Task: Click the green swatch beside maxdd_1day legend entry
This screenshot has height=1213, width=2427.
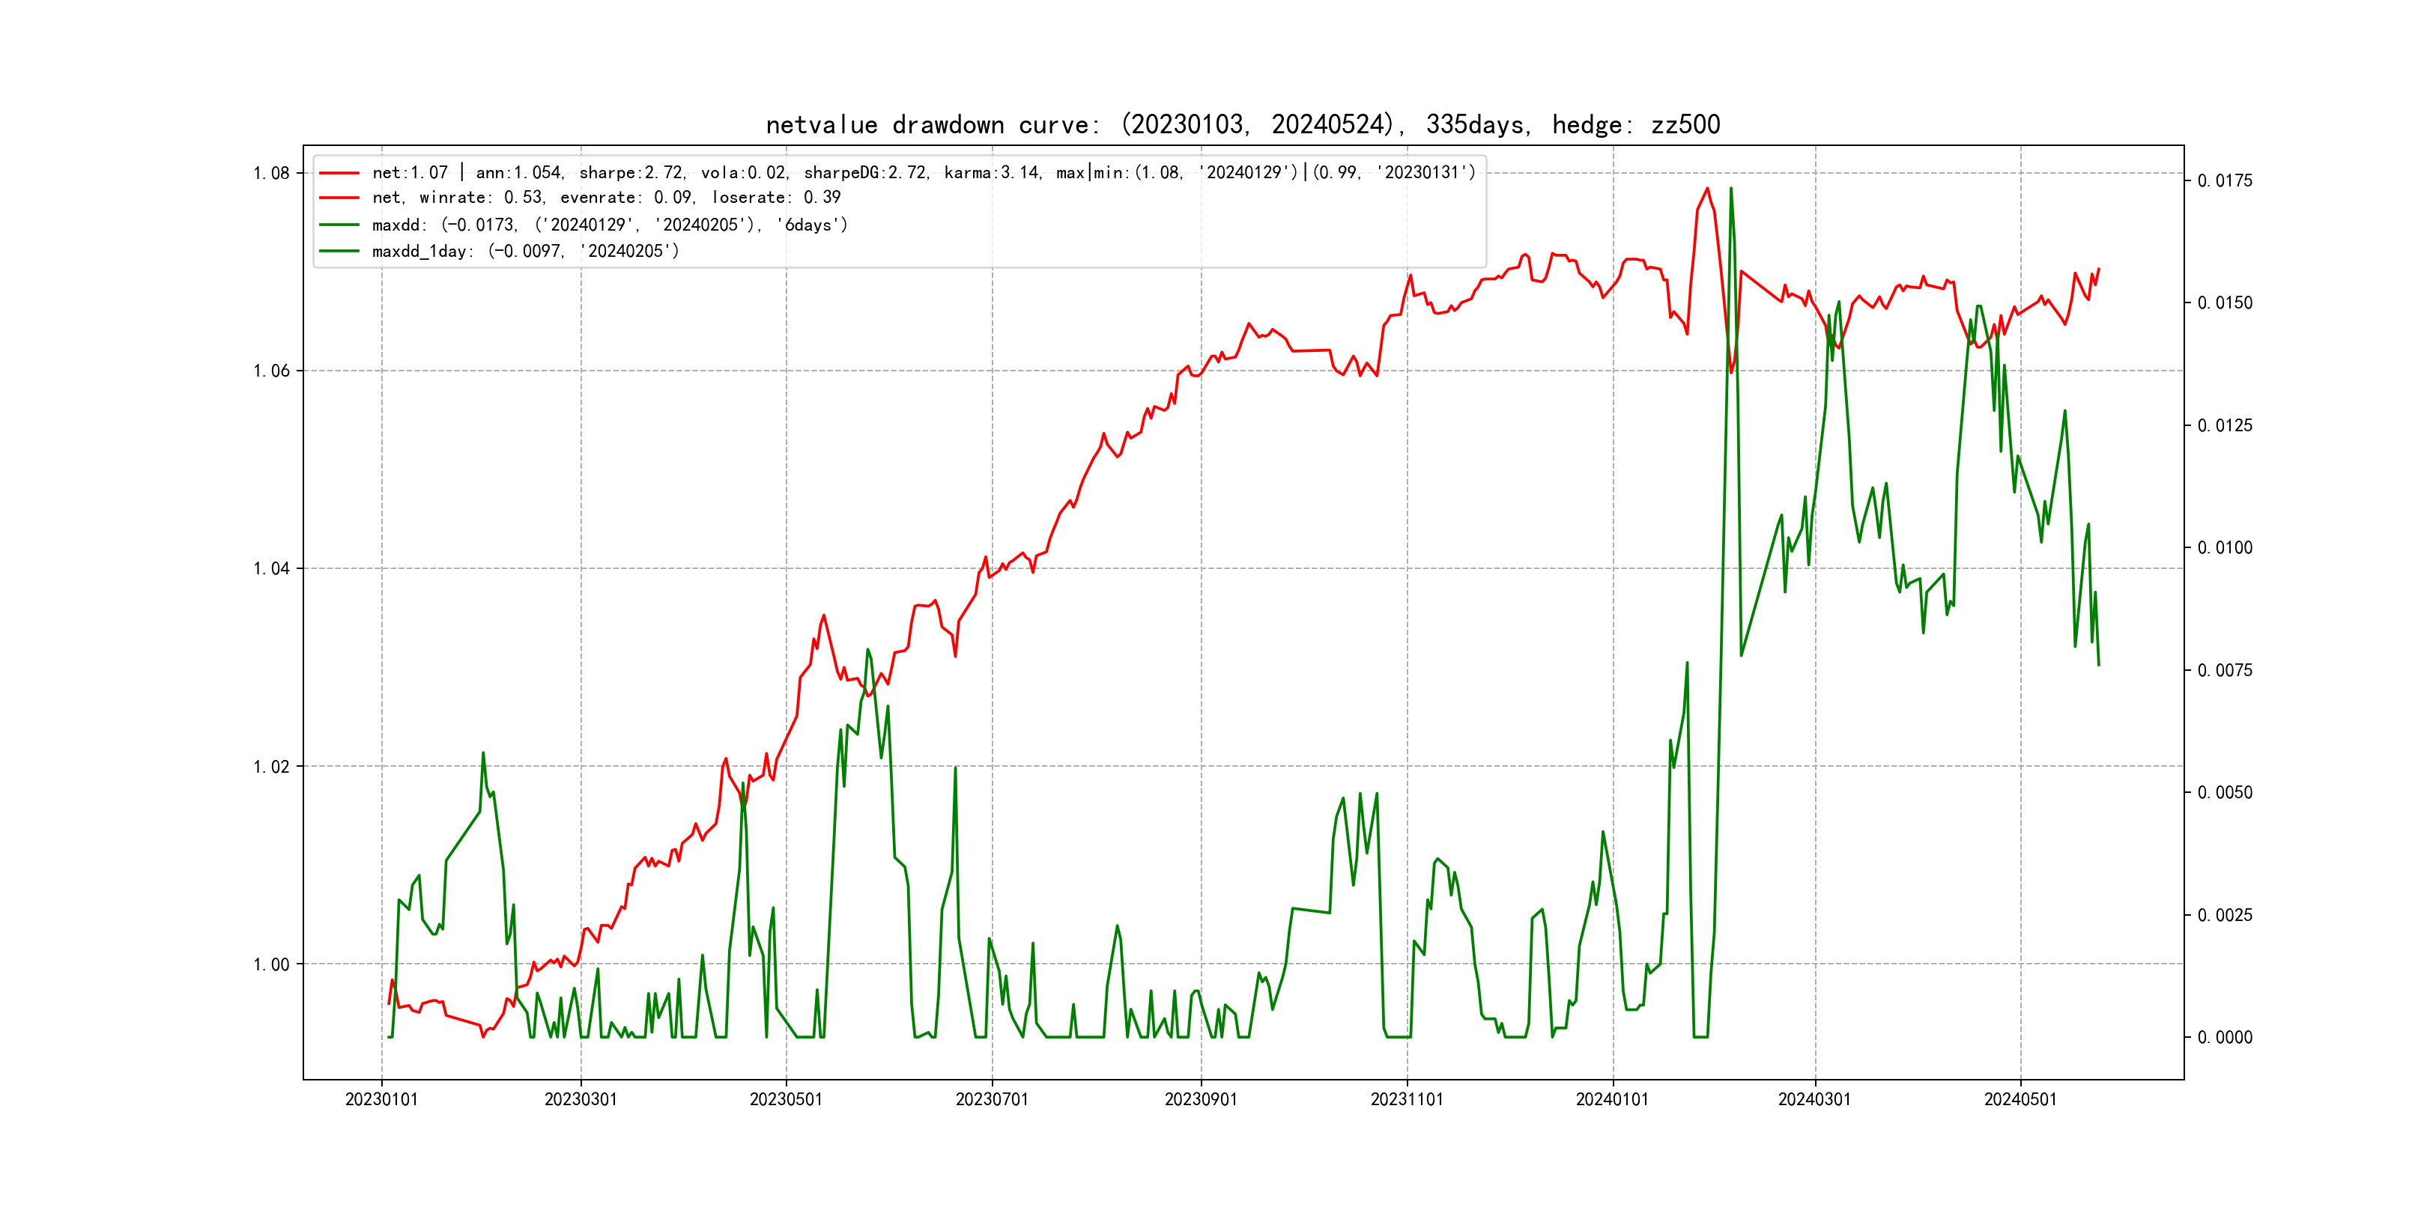Action: [x=339, y=252]
